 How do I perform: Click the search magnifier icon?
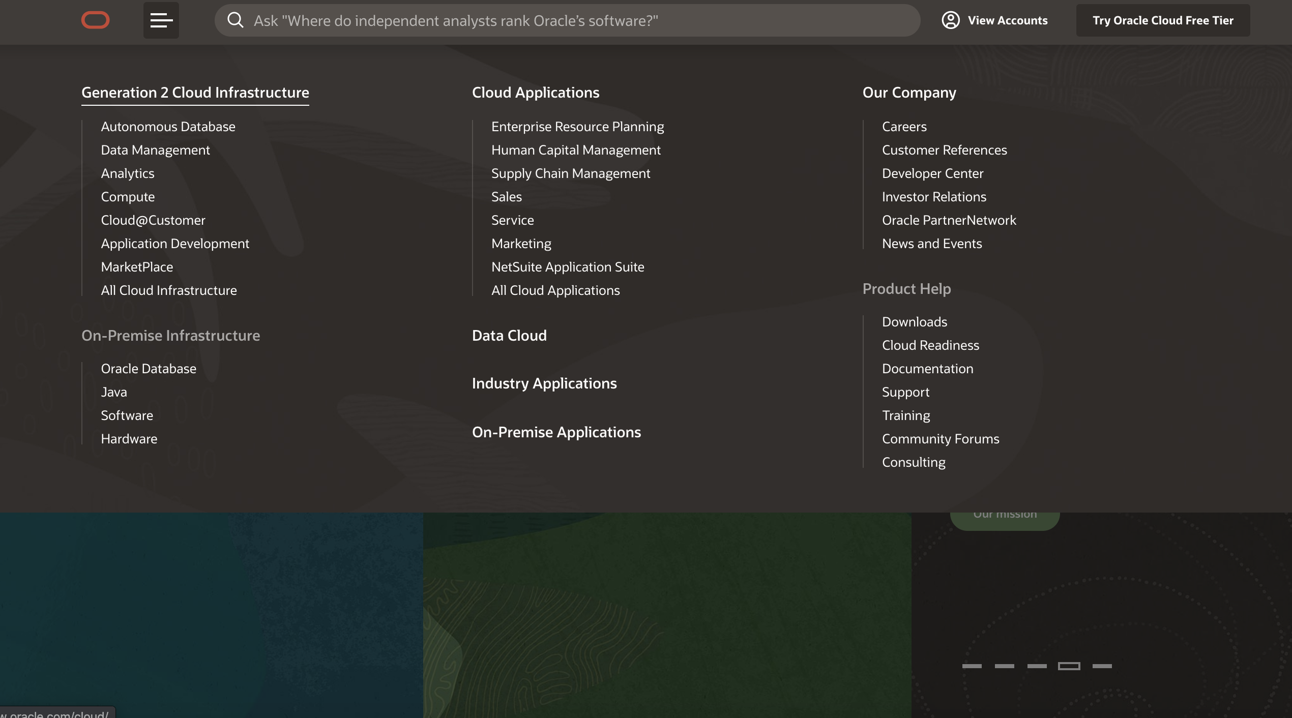235,20
